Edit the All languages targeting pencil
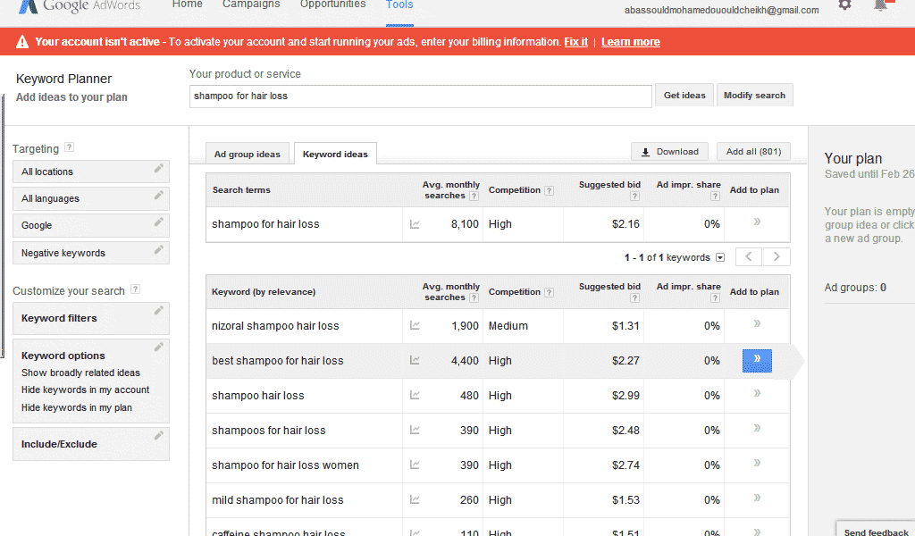The image size is (915, 536). (x=159, y=196)
